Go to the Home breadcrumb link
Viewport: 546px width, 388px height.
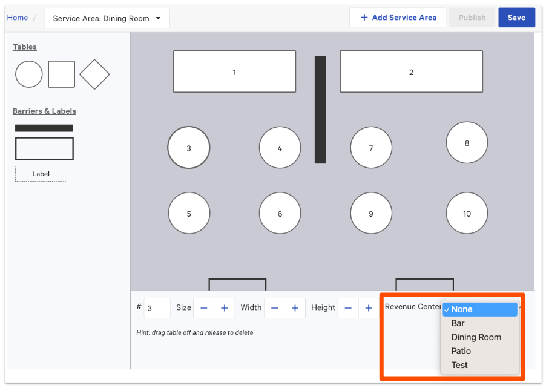tap(18, 18)
